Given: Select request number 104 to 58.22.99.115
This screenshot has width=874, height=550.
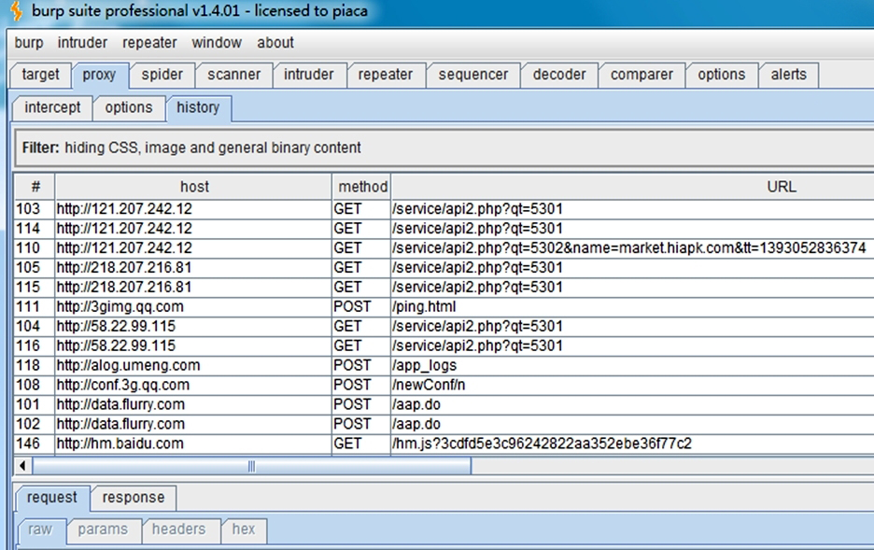Looking at the screenshot, I should (444, 326).
